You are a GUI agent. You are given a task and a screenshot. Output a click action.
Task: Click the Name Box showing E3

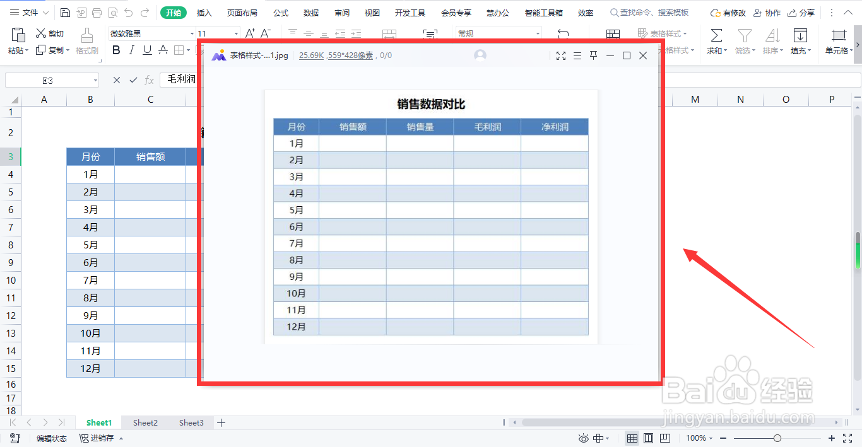(x=47, y=79)
